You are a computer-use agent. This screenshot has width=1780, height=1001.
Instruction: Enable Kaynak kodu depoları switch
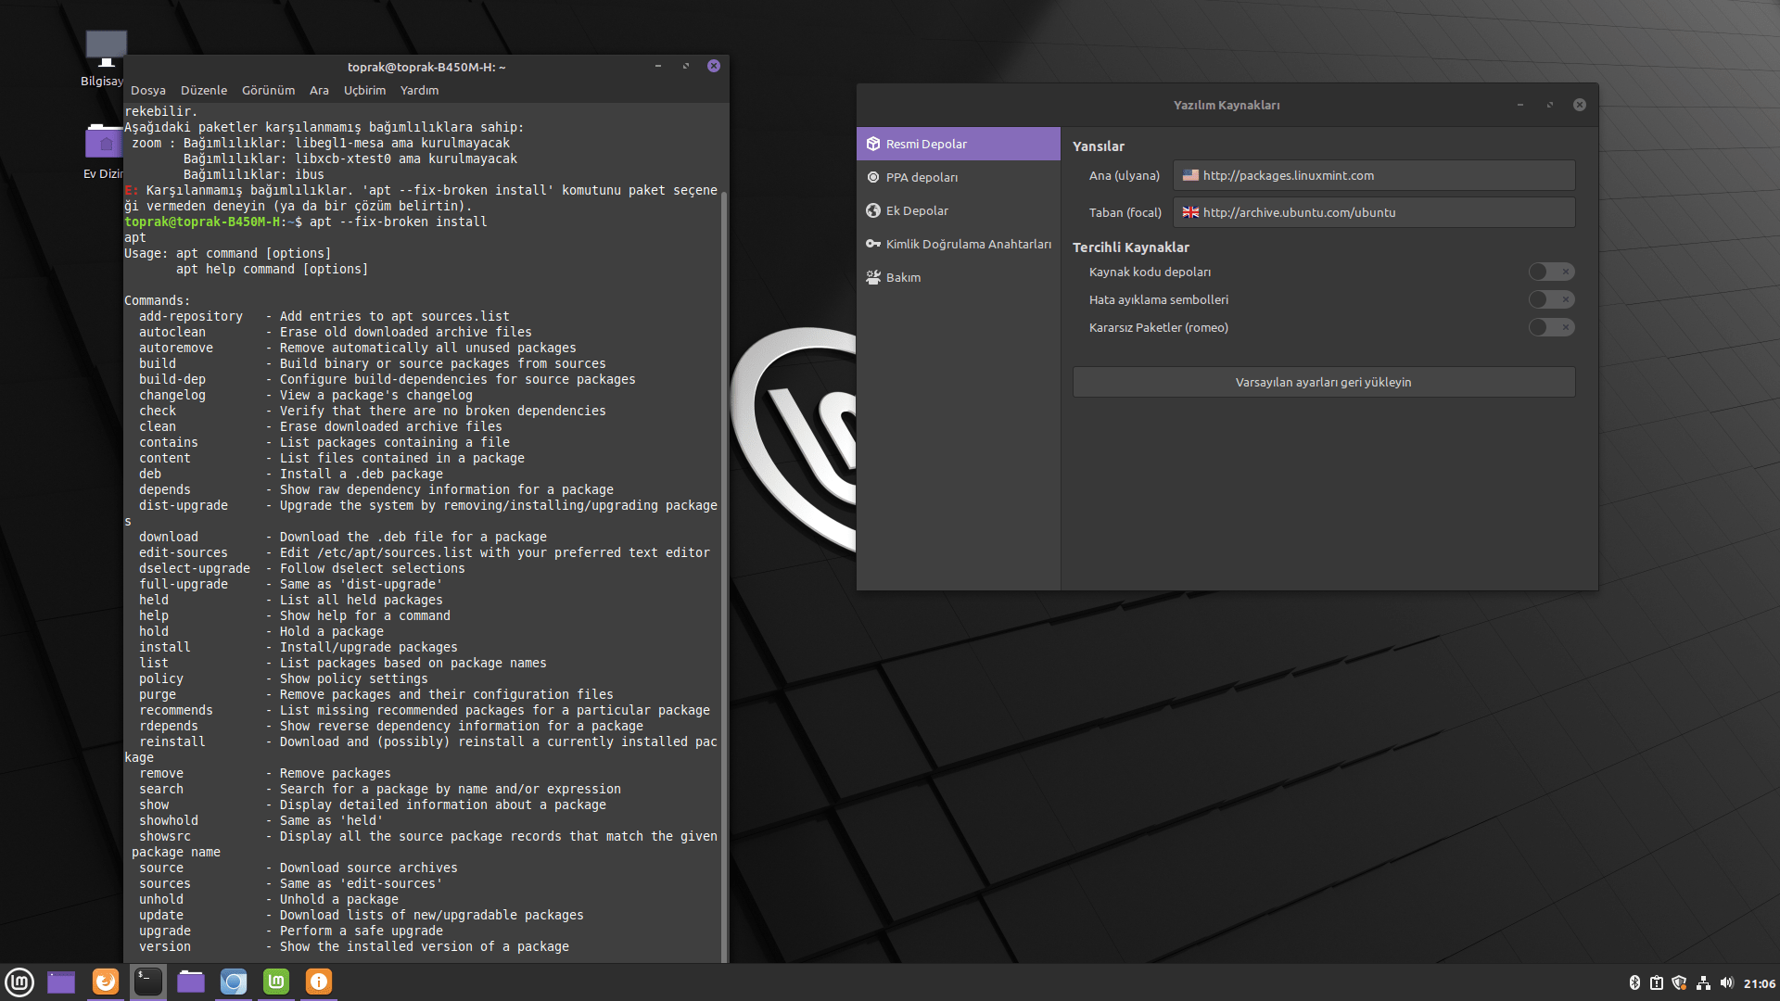click(1551, 272)
